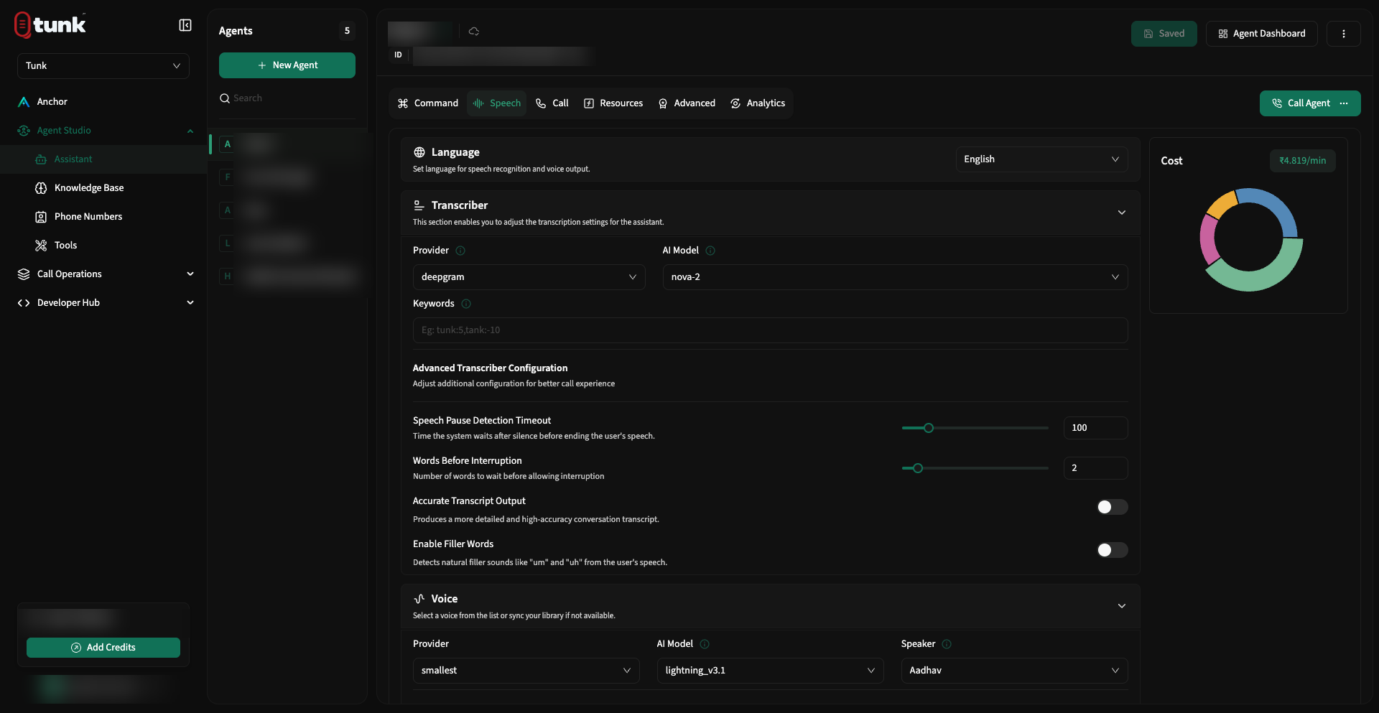Toggle Accurate Transcript Output switch

tap(1112, 507)
